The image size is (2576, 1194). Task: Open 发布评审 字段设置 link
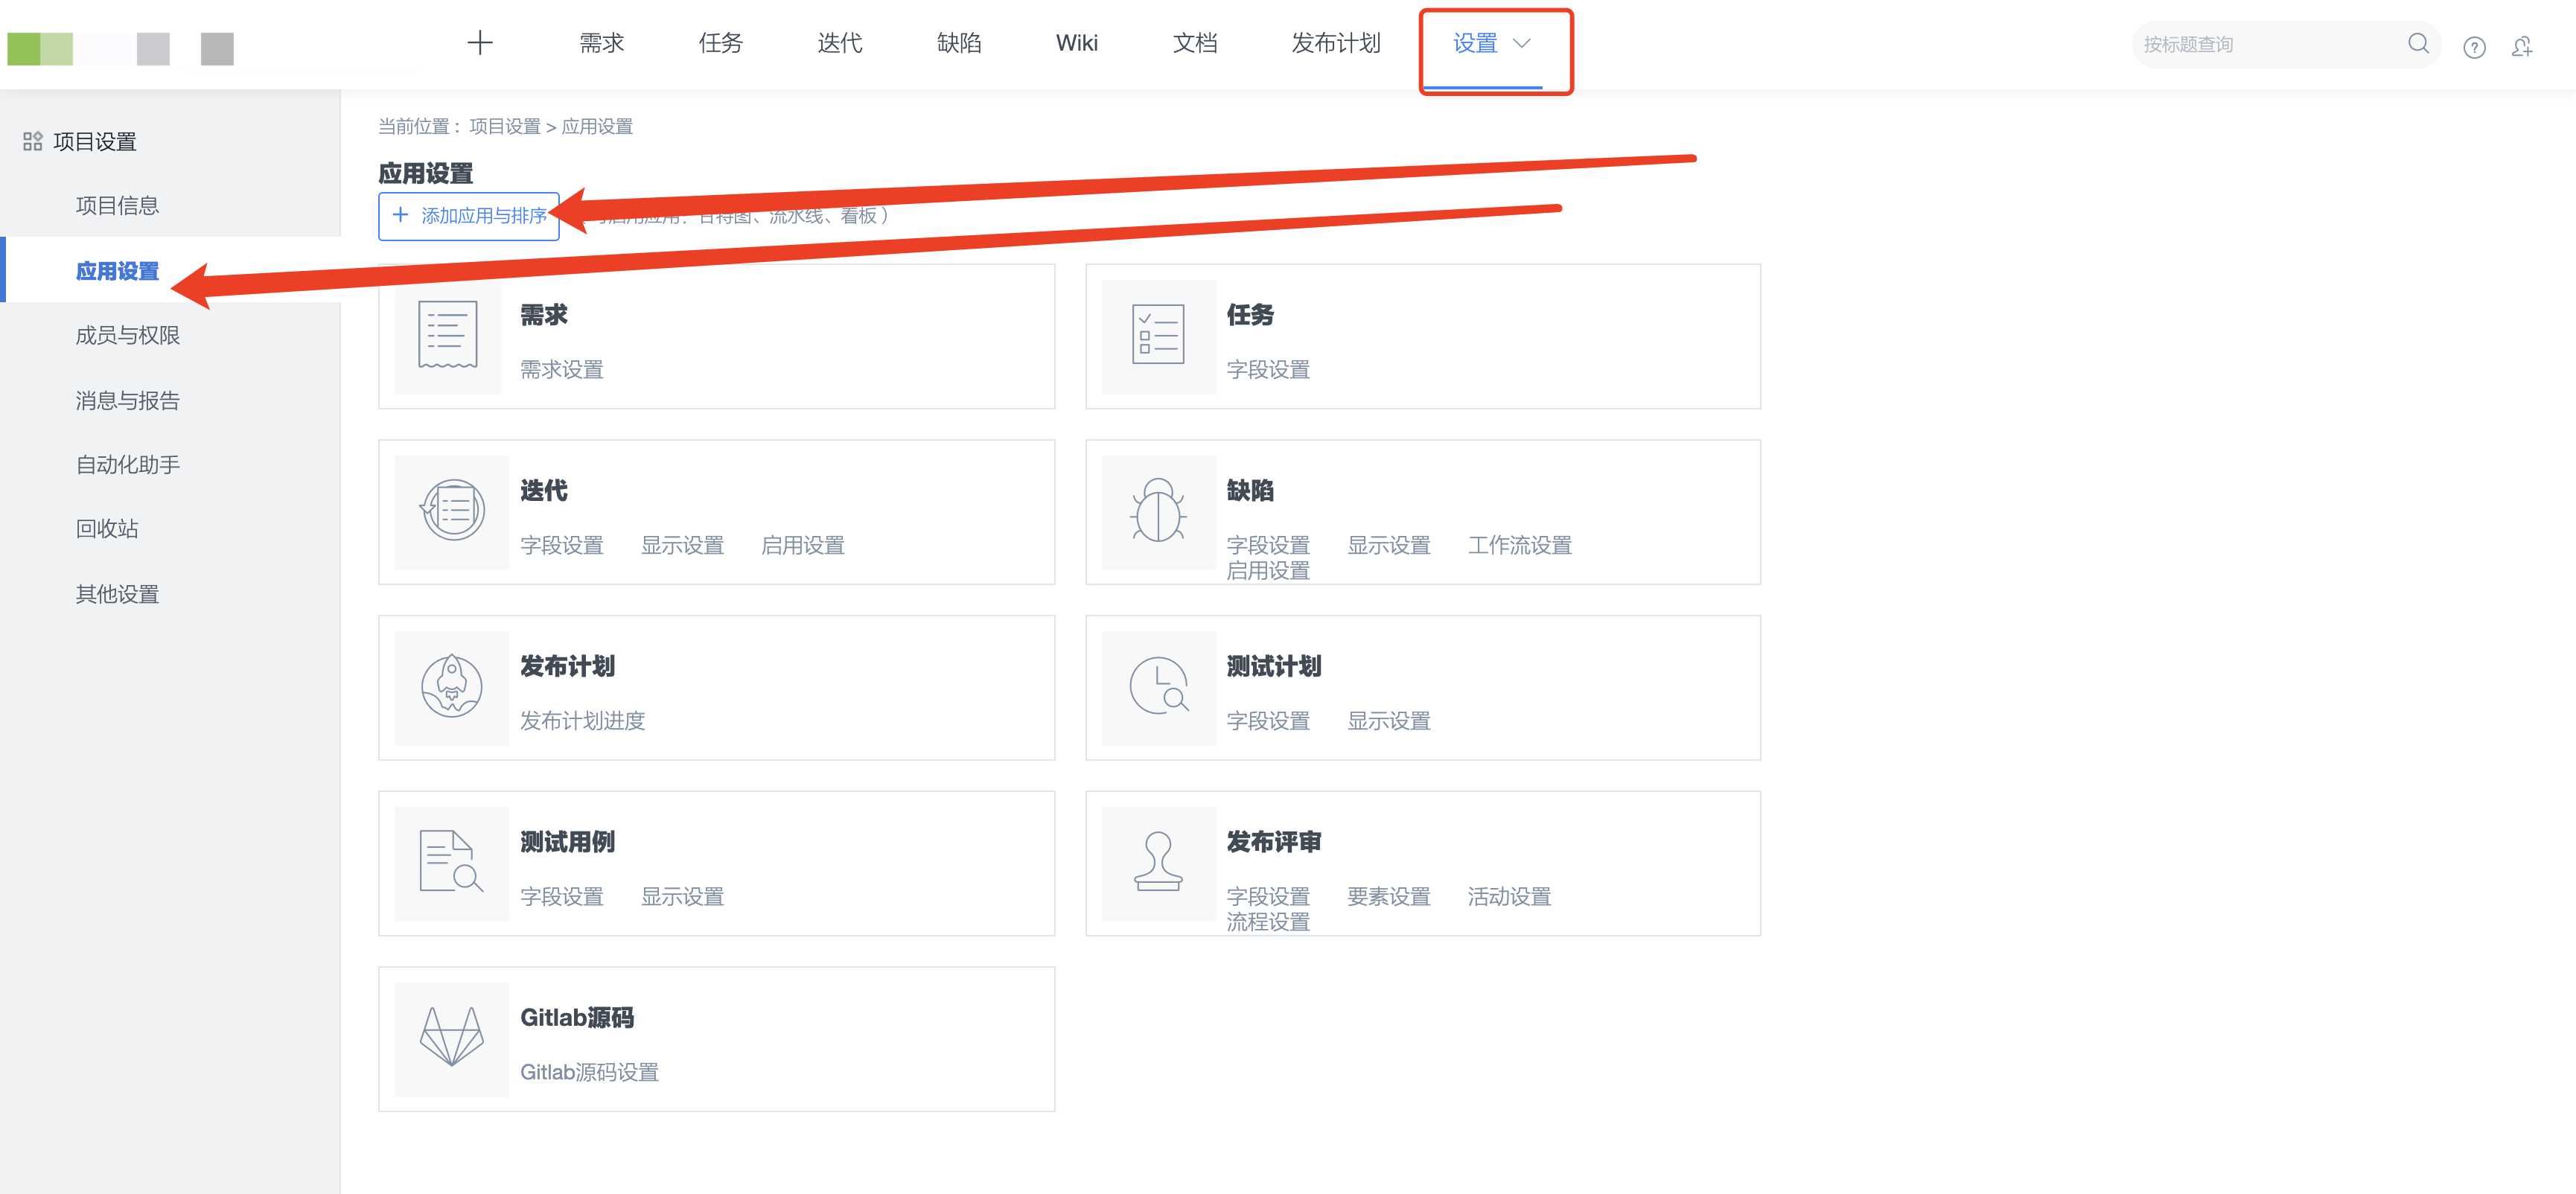1268,896
